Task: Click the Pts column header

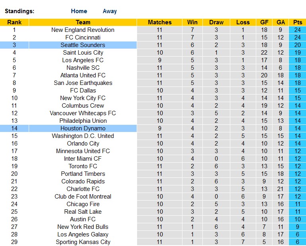Action: pos(298,22)
